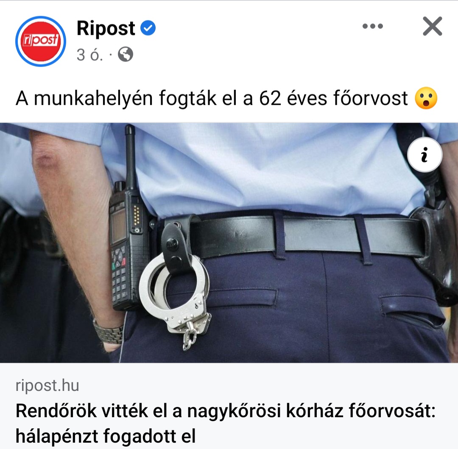This screenshot has width=458, height=449.
Task: Open the Ripost round profile picture
Action: tap(41, 42)
